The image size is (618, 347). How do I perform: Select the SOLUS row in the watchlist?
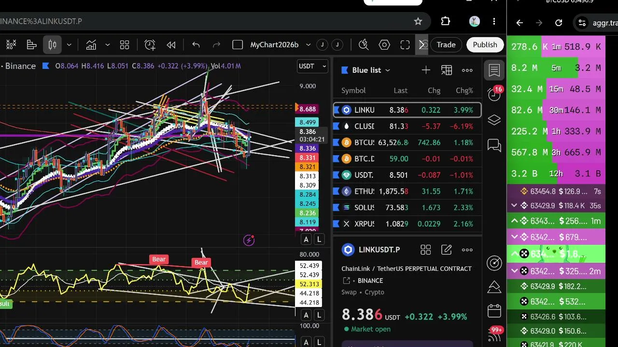[x=407, y=208]
